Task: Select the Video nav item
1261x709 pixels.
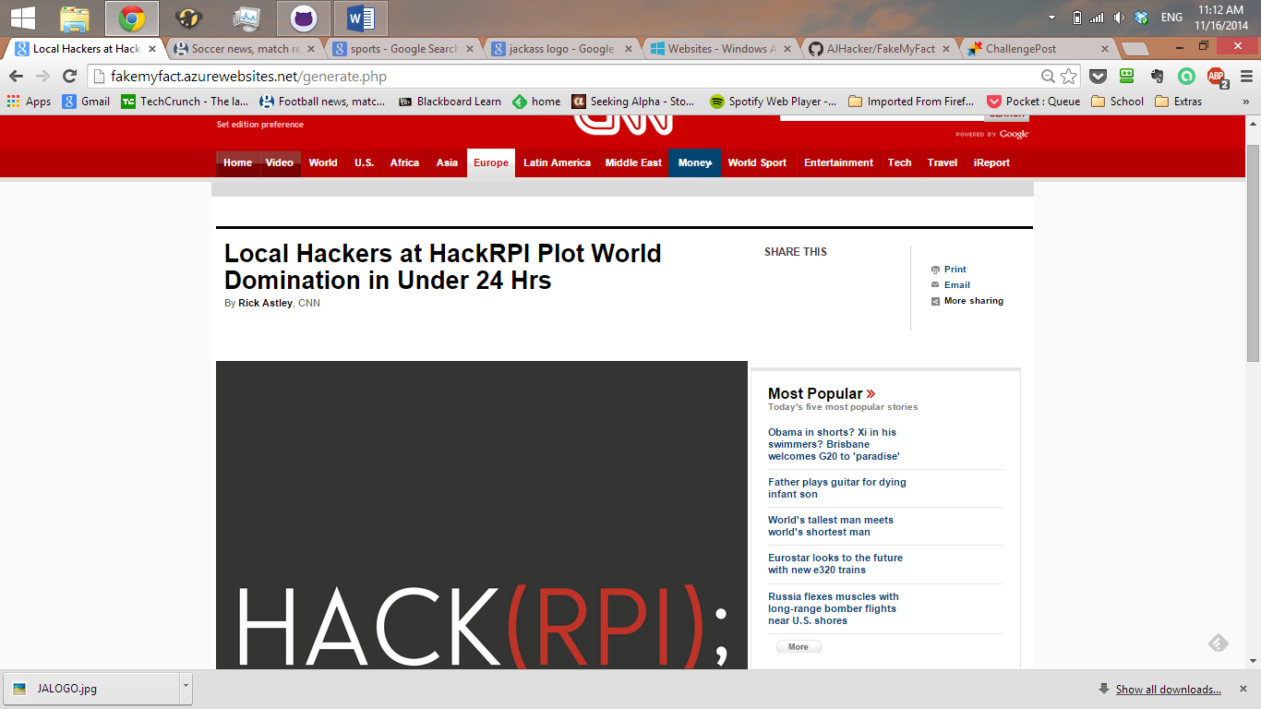Action: pos(280,162)
